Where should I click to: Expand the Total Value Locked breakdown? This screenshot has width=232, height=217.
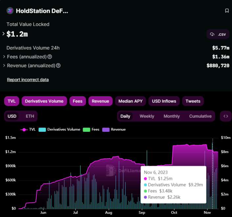pos(4,34)
